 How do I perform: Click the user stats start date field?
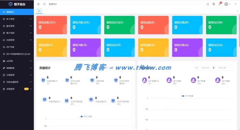pyautogui.click(x=205, y=68)
